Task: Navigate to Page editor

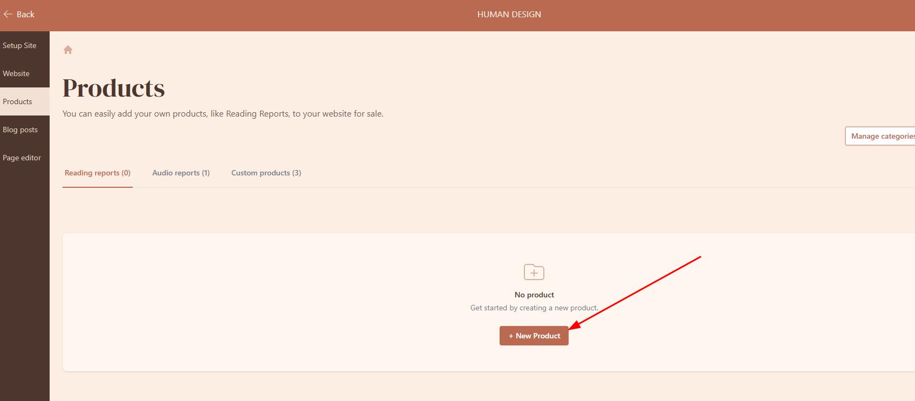Action: click(22, 158)
